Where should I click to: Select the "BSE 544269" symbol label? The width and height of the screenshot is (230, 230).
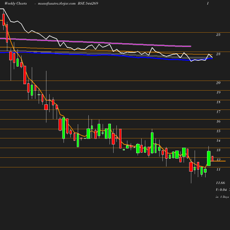click(88, 3)
